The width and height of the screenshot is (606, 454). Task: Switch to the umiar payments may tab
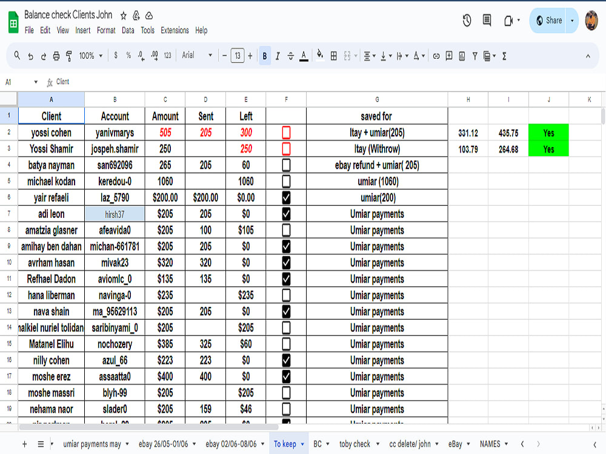coord(92,444)
